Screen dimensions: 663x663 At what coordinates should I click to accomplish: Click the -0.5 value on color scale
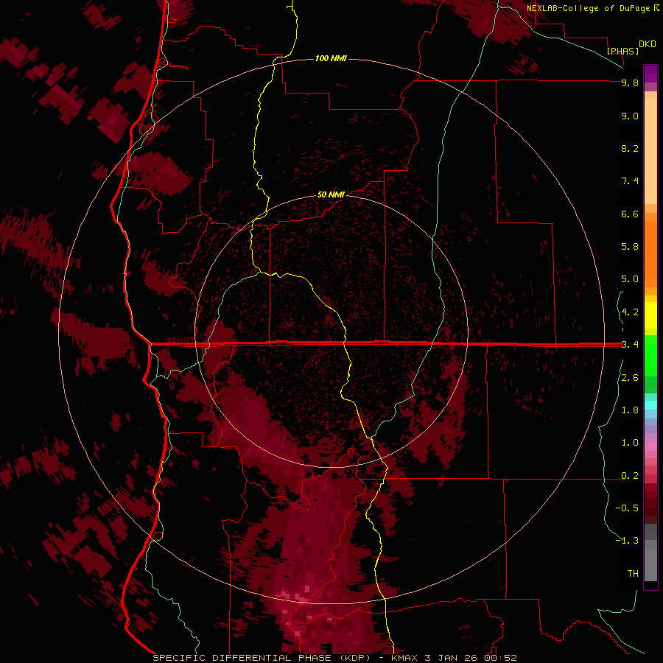pos(627,508)
